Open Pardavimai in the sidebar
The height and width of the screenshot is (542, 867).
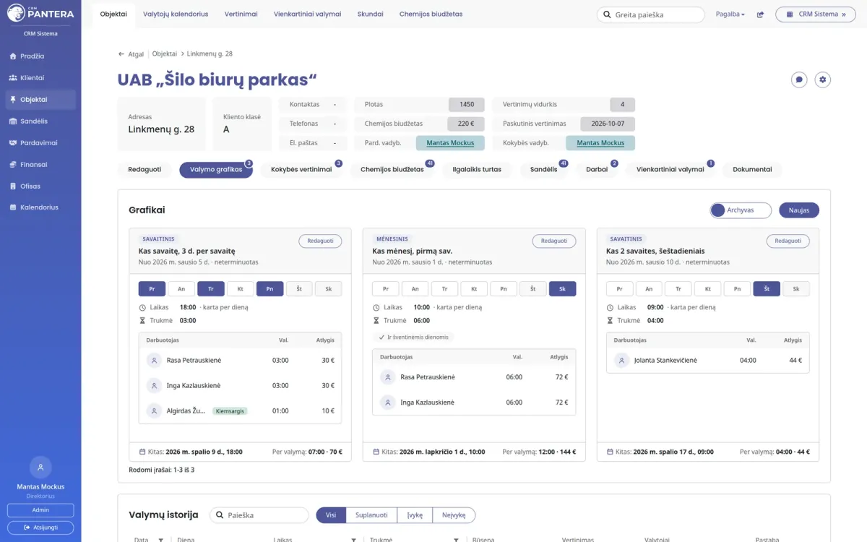[x=40, y=143]
